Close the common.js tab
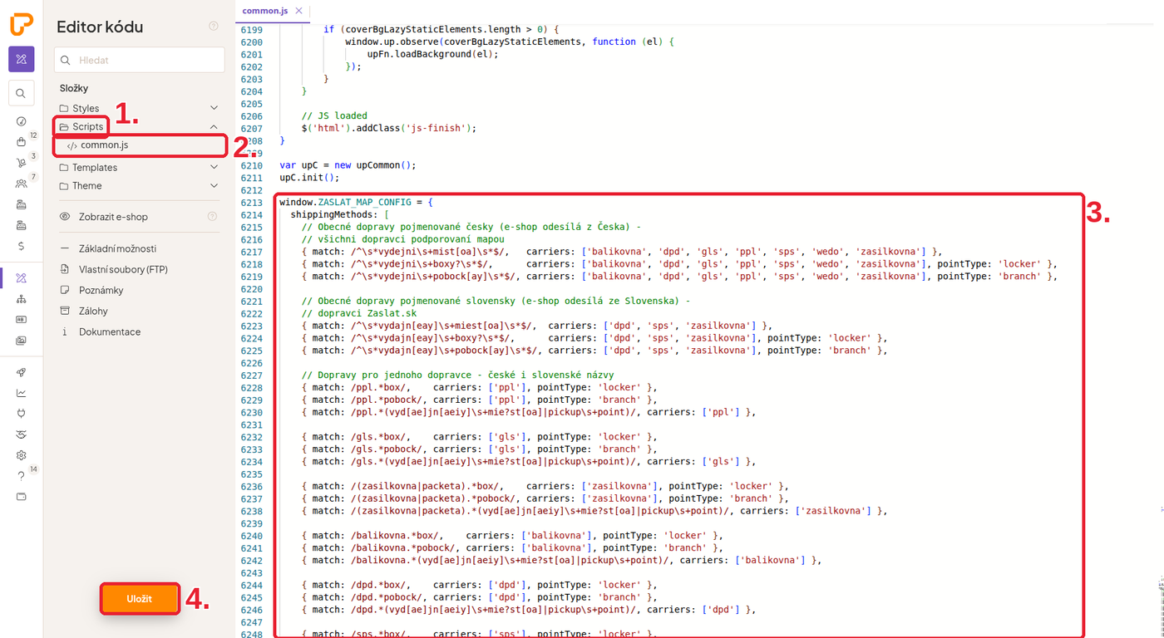 [298, 11]
